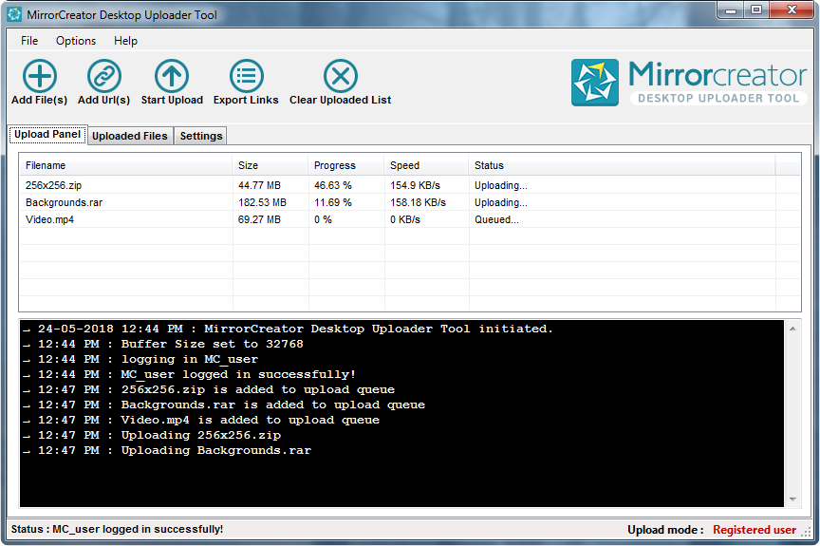Sort by the Status column header
This screenshot has width=820, height=546.
click(622, 165)
